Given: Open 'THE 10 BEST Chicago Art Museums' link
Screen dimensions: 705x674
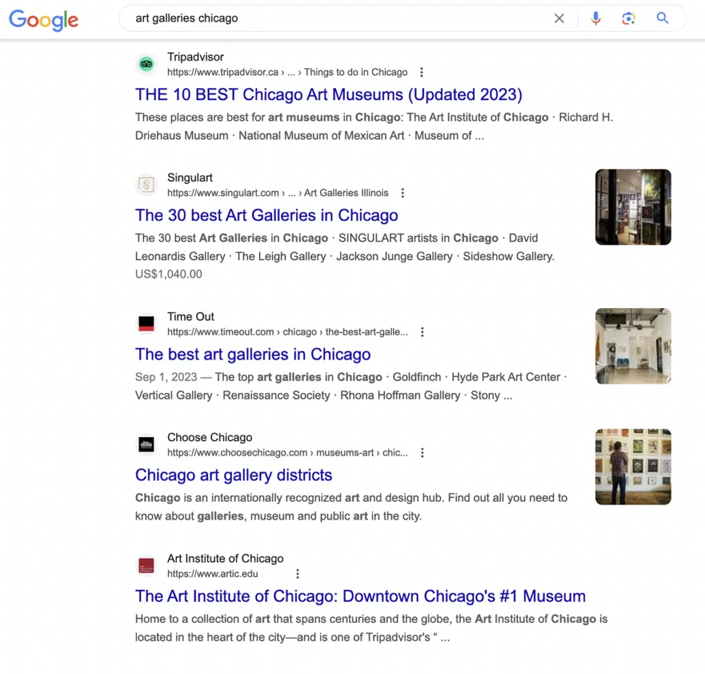Looking at the screenshot, I should pos(328,95).
